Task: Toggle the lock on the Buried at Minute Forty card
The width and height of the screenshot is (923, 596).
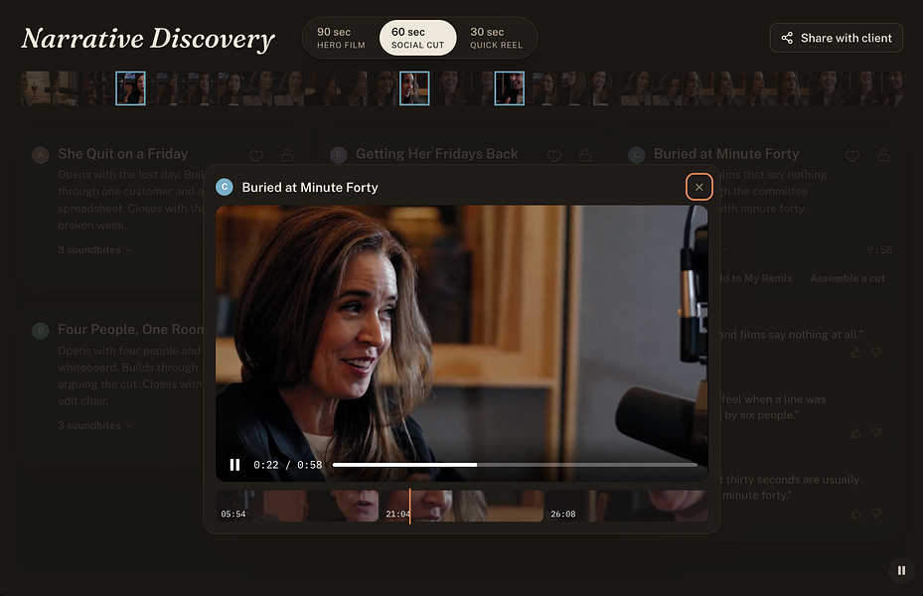Action: tap(883, 155)
